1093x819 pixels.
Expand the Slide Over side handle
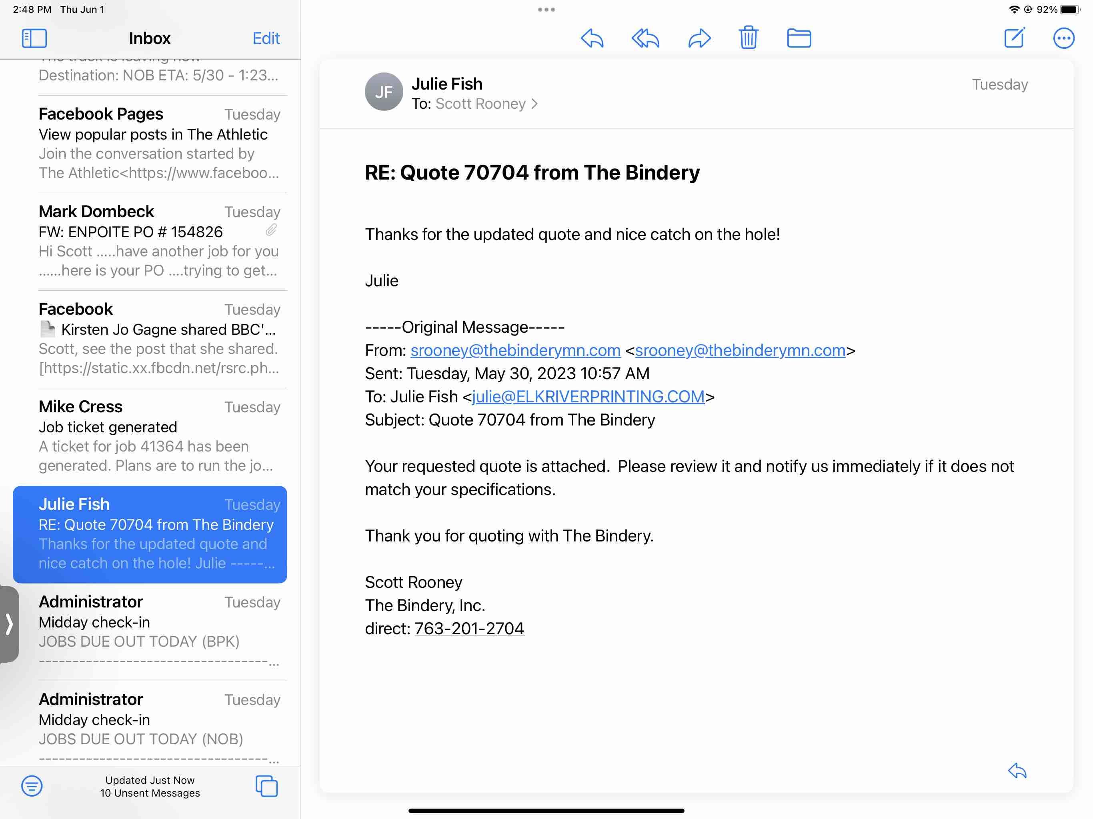pyautogui.click(x=9, y=624)
